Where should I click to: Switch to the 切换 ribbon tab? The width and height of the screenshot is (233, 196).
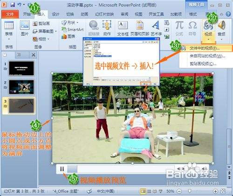point(70,14)
